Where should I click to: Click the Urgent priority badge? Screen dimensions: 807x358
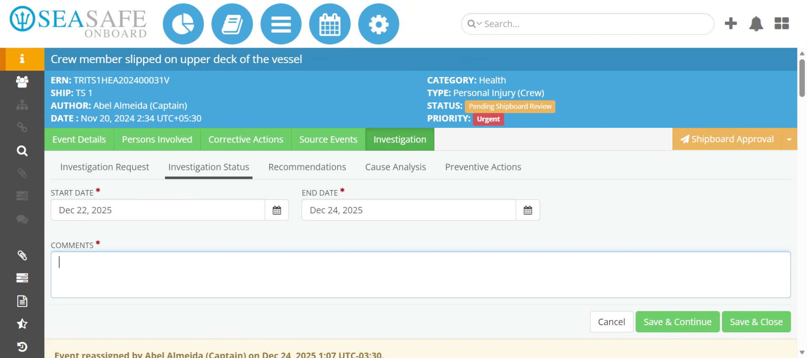488,119
